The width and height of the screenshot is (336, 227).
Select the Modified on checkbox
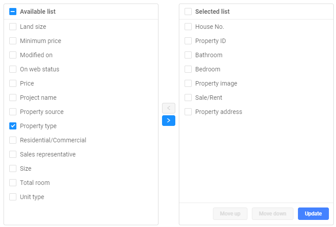(x=13, y=55)
